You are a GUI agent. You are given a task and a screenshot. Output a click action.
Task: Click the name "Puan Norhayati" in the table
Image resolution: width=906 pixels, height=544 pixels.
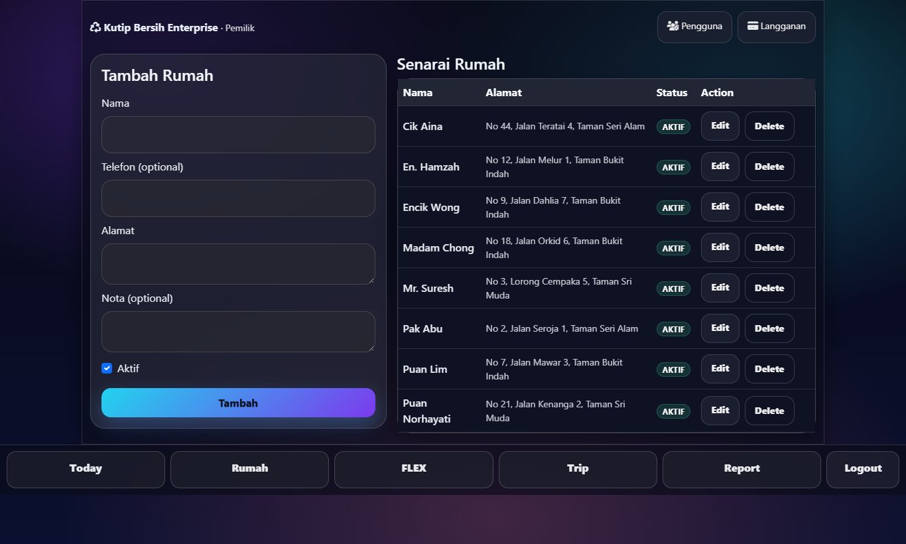click(x=427, y=411)
